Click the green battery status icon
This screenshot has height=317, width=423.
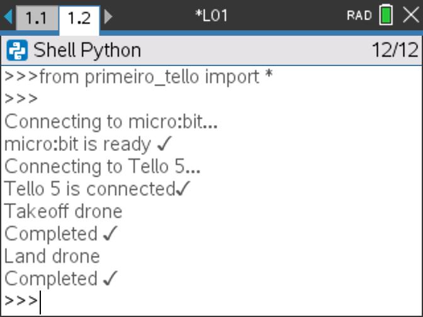tap(386, 15)
